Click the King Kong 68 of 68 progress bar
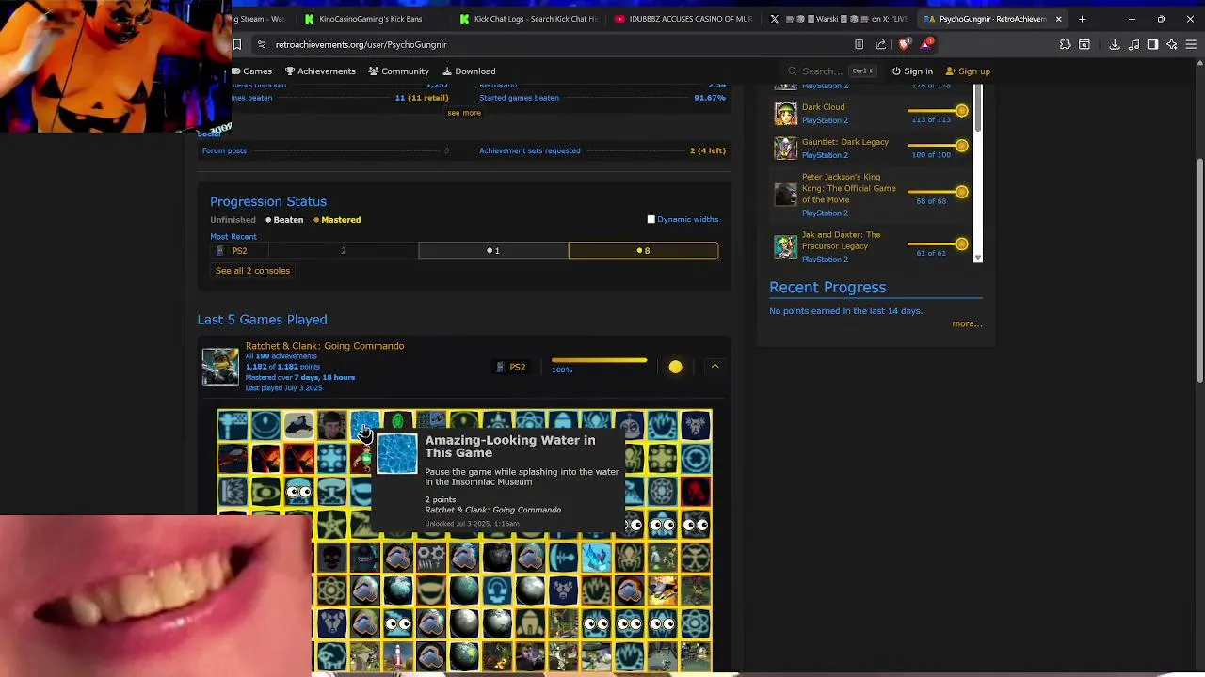The image size is (1205, 677). pos(937,192)
